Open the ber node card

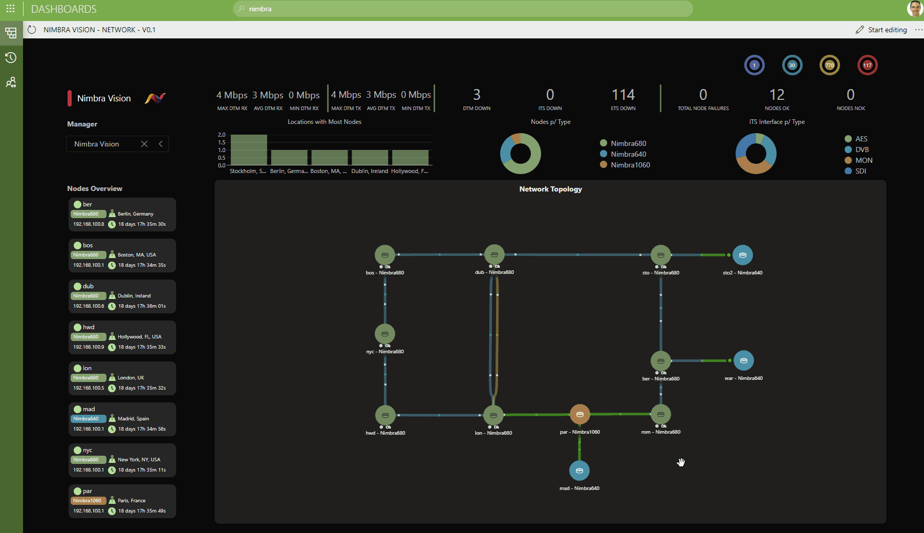122,215
